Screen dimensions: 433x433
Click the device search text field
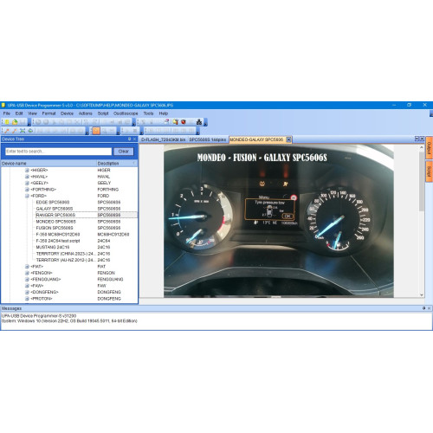(58, 152)
